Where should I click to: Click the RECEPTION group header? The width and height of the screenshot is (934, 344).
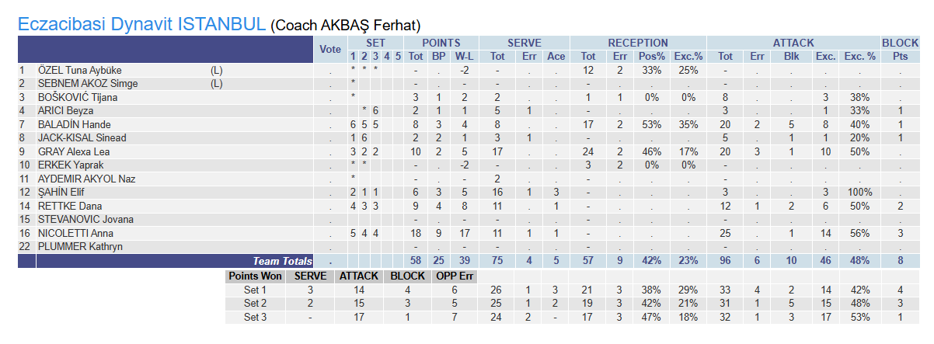click(x=637, y=43)
